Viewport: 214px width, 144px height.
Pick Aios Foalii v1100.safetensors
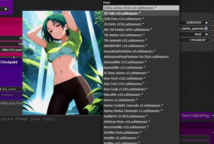click(141, 89)
